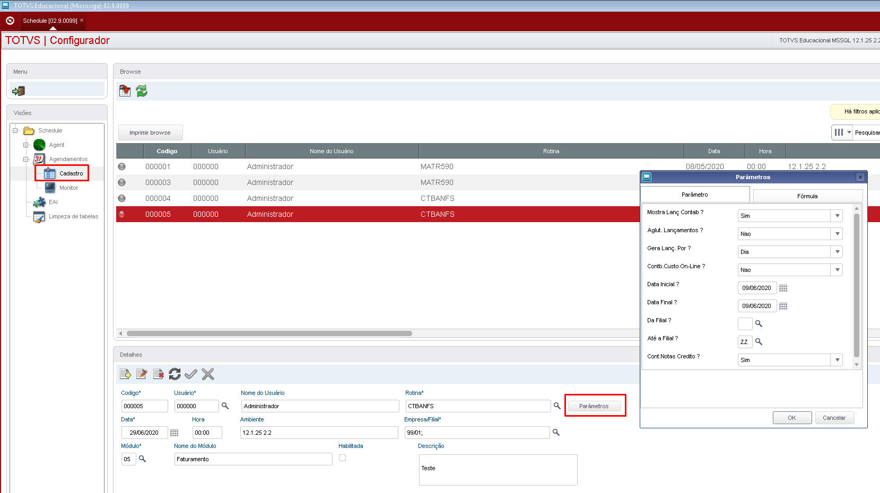Click status indicator of row 000001
This screenshot has width=880, height=493.
pos(122,166)
